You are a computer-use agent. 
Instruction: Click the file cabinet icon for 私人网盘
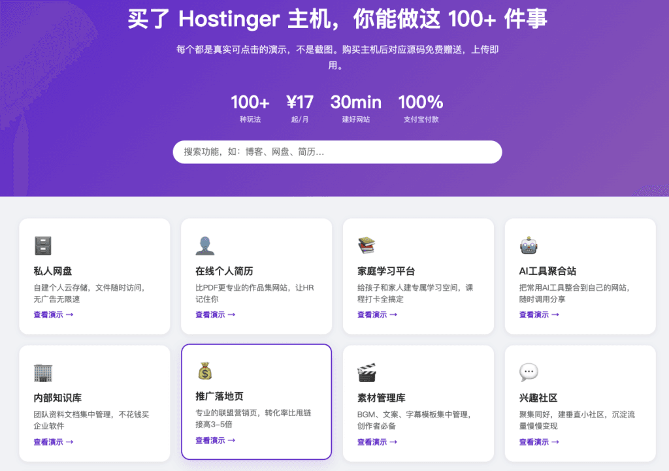pos(42,246)
